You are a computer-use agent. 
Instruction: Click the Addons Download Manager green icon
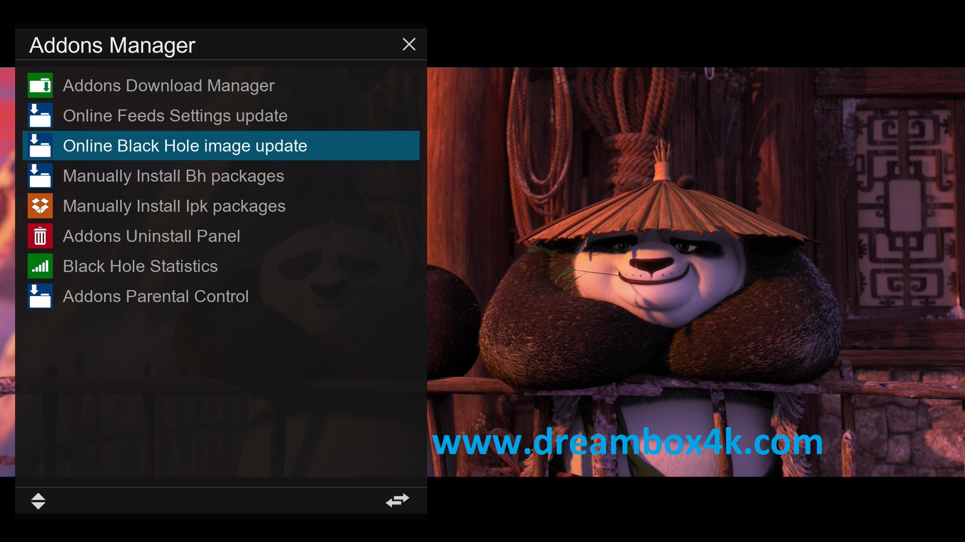[x=40, y=85]
